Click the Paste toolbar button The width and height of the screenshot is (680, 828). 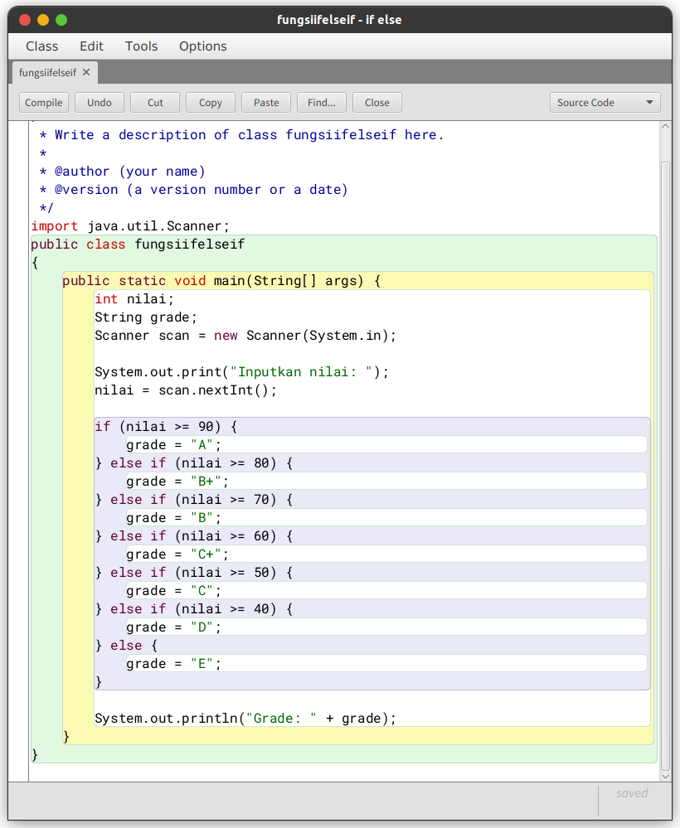pos(266,103)
